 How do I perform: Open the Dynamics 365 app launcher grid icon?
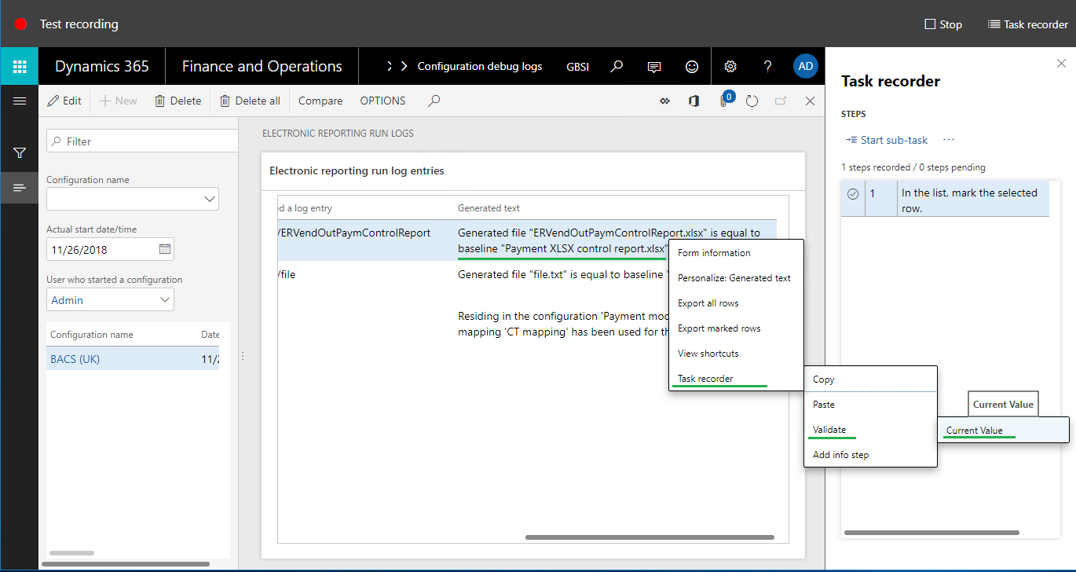pos(19,66)
